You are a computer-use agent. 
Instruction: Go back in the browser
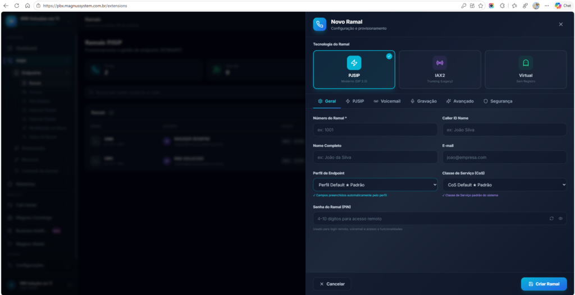[x=6, y=6]
